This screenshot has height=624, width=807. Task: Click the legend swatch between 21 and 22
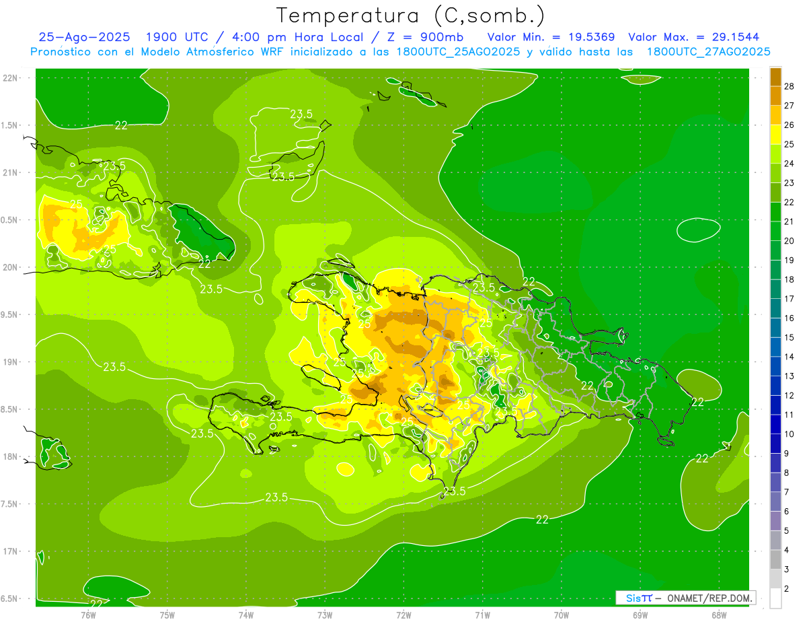[776, 212]
